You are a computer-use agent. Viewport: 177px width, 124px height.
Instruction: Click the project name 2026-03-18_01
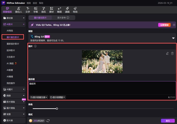165,3
